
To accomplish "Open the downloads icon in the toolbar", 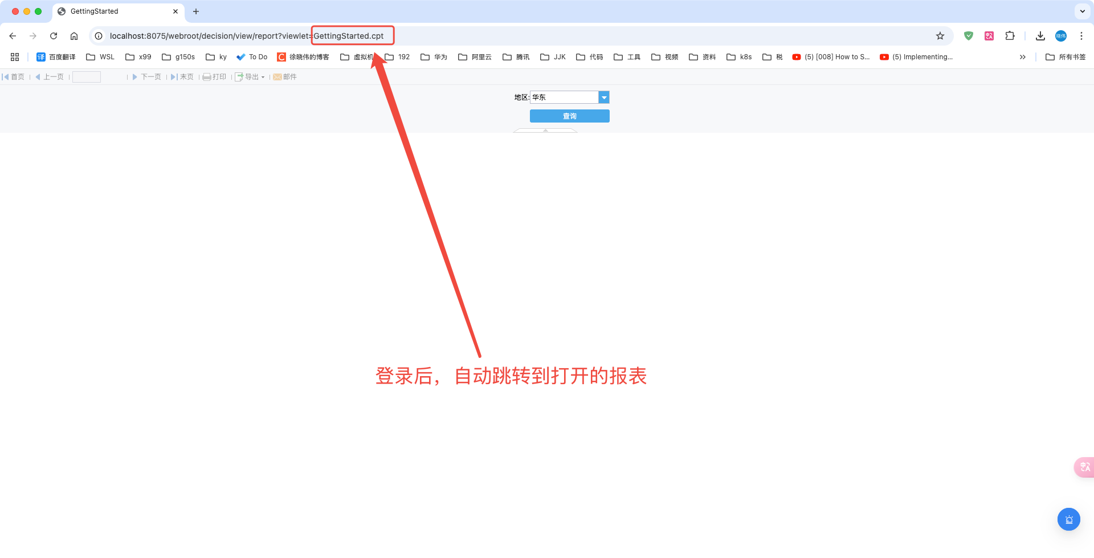I will 1040,36.
